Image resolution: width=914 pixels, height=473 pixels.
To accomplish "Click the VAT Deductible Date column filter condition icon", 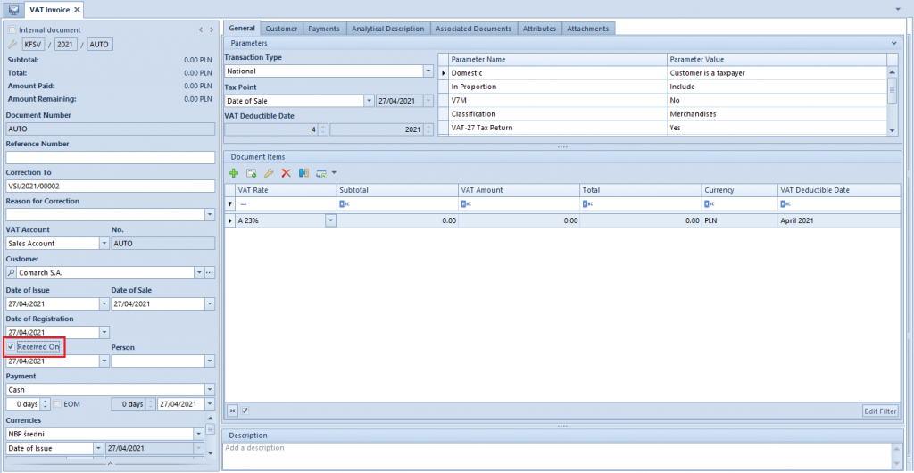I will click(785, 204).
